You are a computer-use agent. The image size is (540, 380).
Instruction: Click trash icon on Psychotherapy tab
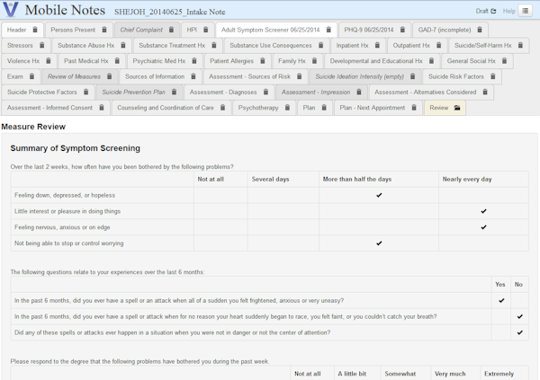287,108
